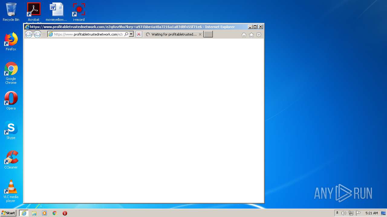Viewport: 387px width, 217px height.
Task: Close the 'Waiting for profitabletrusted' tab
Action: coord(200,34)
